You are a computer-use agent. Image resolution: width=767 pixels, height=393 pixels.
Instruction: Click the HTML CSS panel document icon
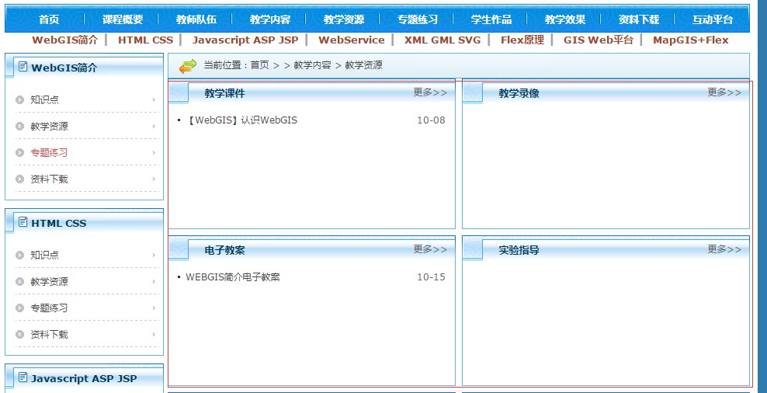(x=23, y=222)
